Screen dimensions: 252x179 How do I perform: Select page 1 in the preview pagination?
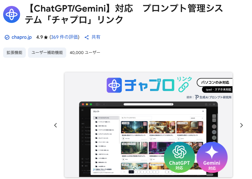click(131, 172)
